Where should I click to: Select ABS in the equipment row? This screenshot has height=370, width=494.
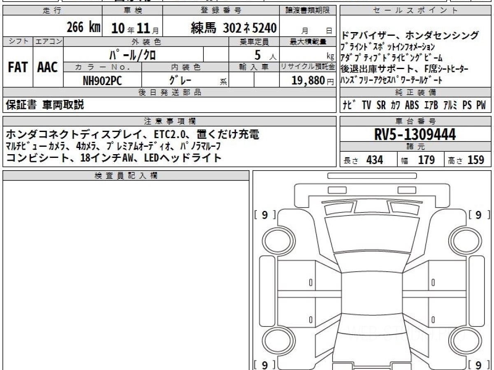pyautogui.click(x=411, y=105)
